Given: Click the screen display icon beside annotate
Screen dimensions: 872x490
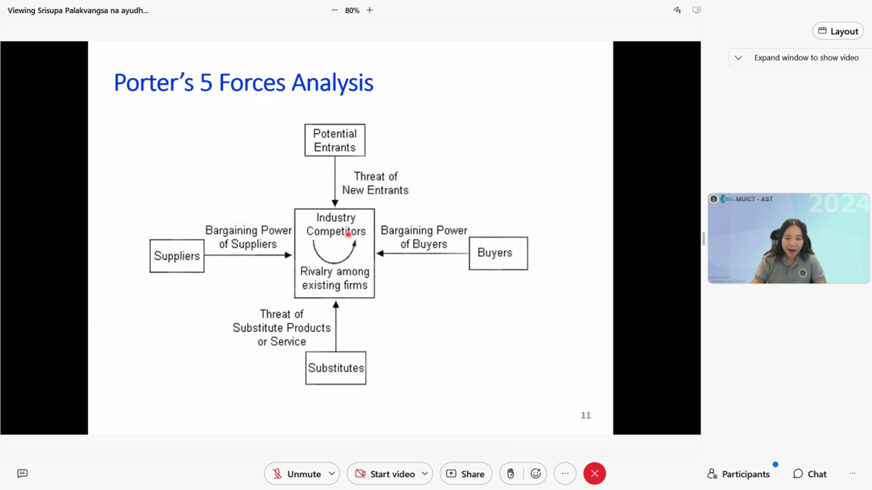Looking at the screenshot, I should (696, 11).
